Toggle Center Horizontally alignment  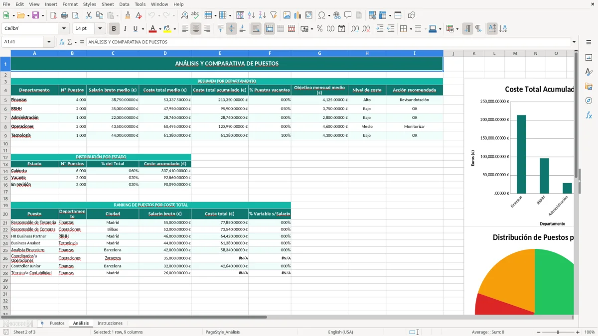coord(196,29)
